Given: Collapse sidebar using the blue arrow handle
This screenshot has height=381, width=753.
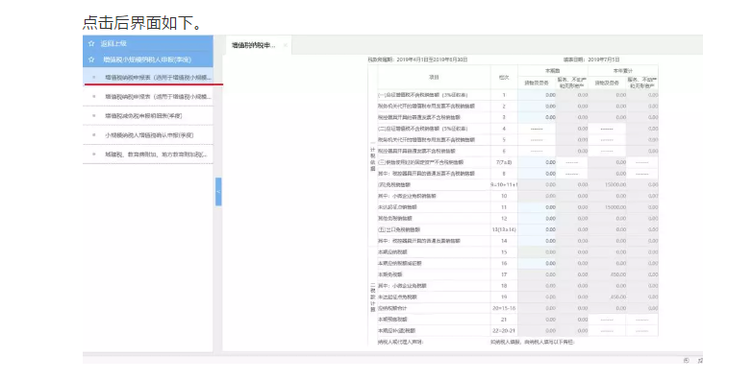Looking at the screenshot, I should (218, 192).
